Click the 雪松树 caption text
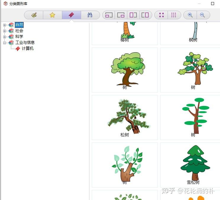Screen dimensions: 220x200 pyautogui.click(x=193, y=182)
